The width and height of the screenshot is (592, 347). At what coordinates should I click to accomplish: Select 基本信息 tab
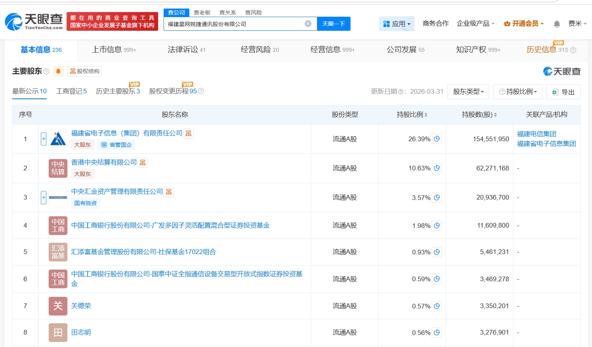coord(41,50)
